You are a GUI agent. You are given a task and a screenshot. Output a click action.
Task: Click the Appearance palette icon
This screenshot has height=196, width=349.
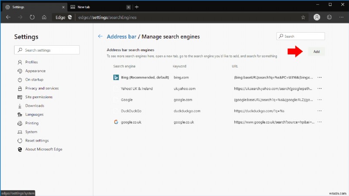(x=20, y=71)
